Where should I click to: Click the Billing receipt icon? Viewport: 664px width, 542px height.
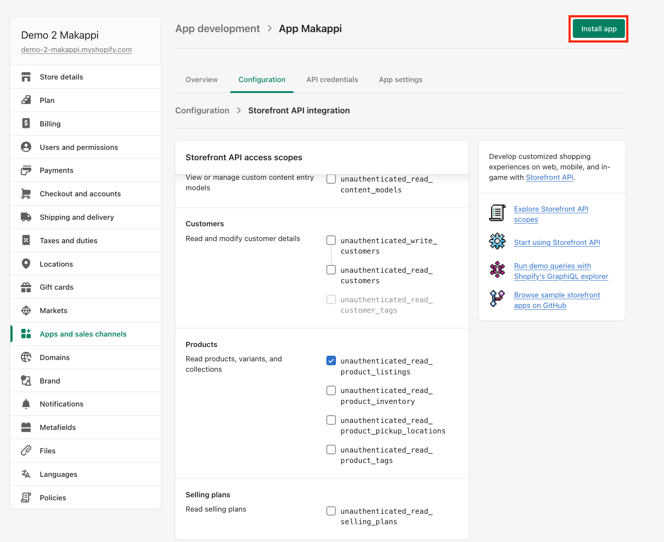tap(26, 124)
